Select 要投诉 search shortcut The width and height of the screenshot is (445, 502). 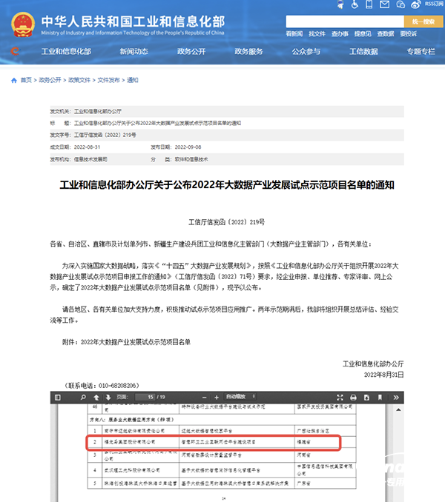(x=409, y=33)
